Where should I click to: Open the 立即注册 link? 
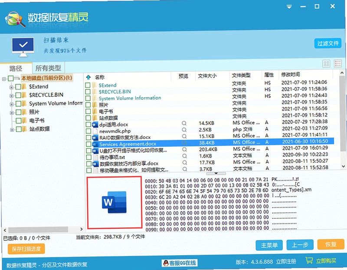tap(286, 262)
